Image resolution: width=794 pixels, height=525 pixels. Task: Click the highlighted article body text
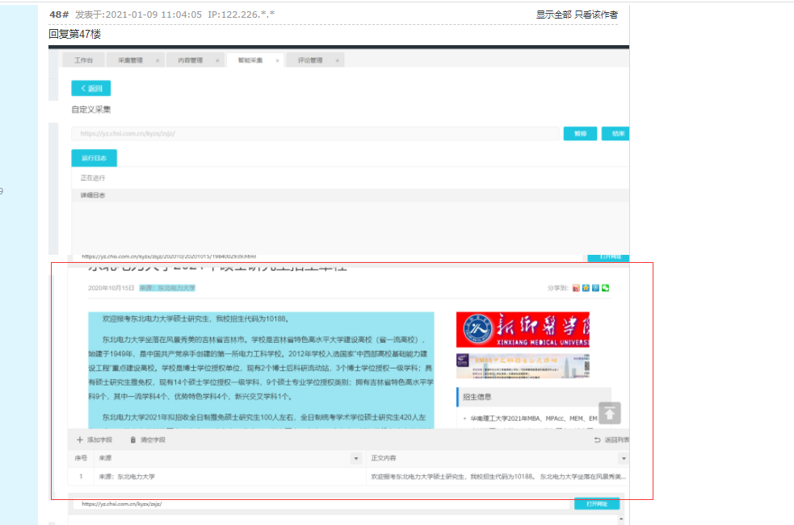coord(261,369)
